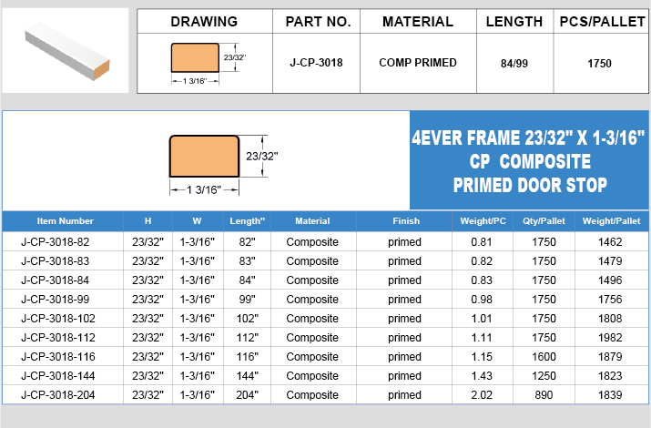This screenshot has height=428, width=651.
Task: Click the 1 3/16" label on large diagram
Action: click(204, 189)
